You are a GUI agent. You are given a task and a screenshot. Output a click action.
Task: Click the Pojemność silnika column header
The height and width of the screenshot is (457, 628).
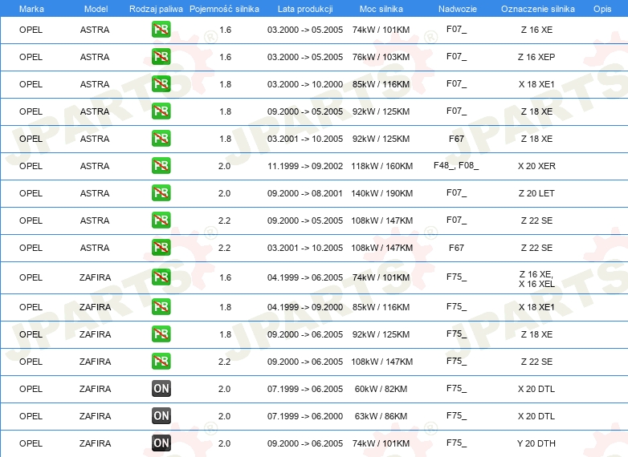[x=224, y=9]
